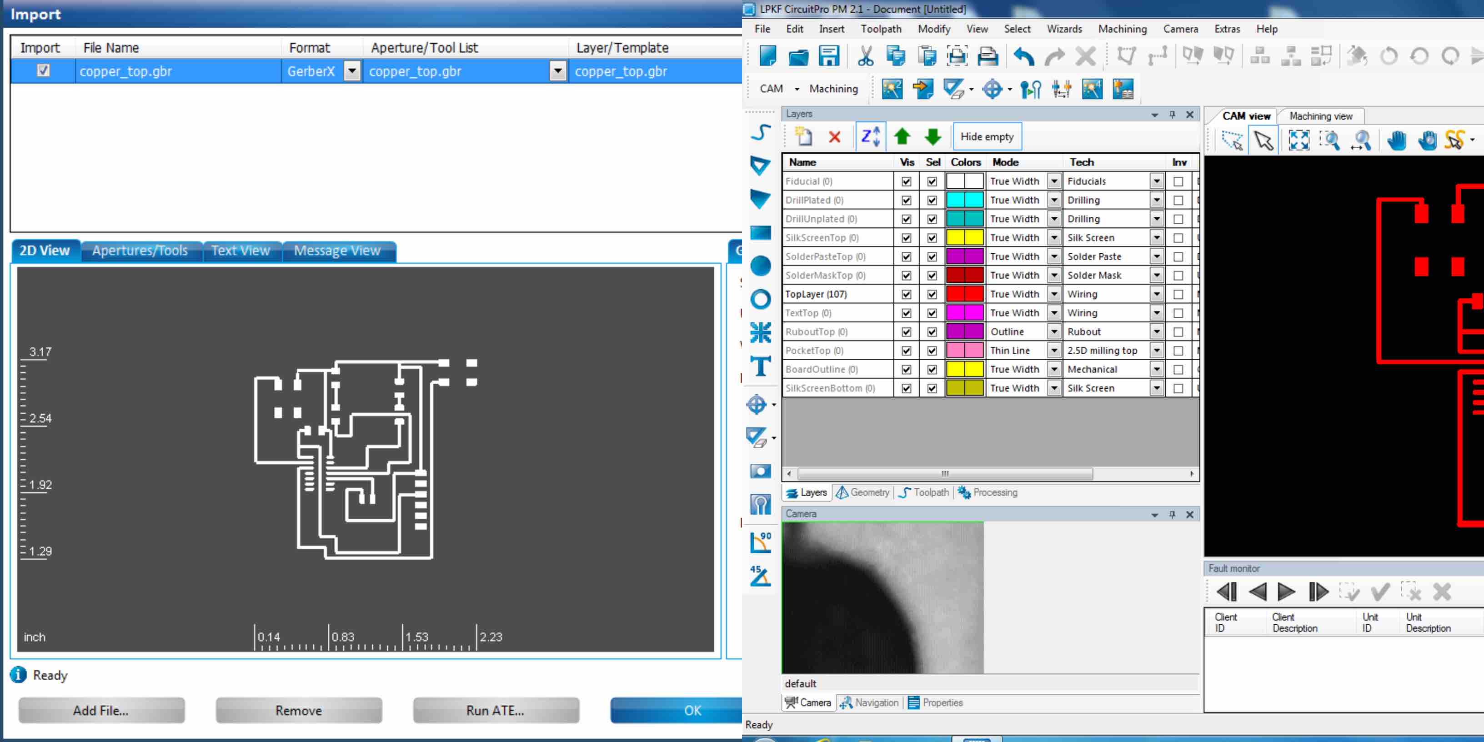The image size is (1484, 742).
Task: Click the zoom to fit icon in CAM view toolbar
Action: pos(1298,140)
